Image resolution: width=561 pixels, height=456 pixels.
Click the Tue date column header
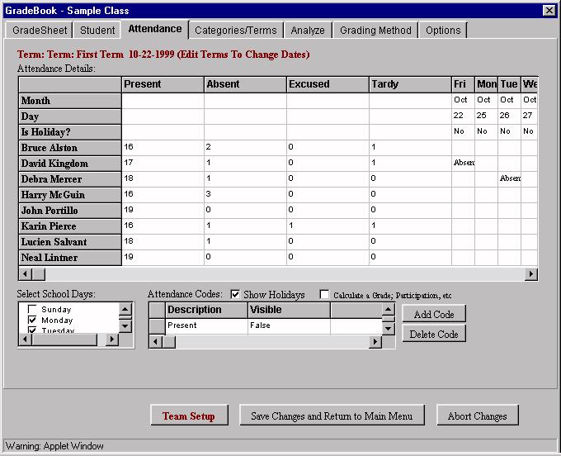click(x=509, y=84)
